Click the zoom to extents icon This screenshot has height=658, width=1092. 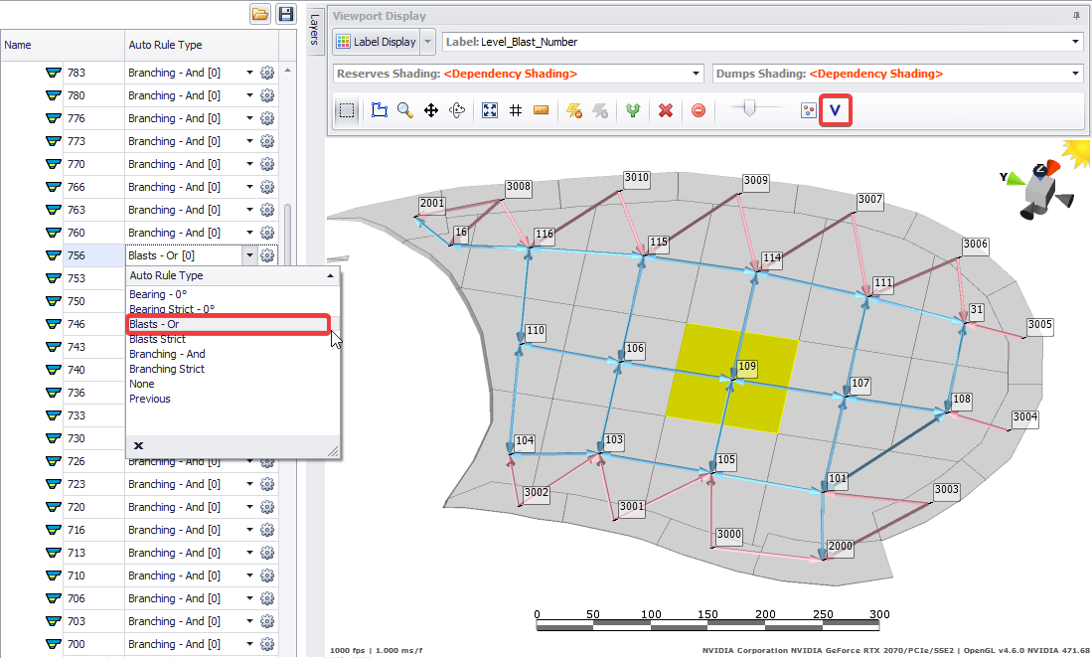click(x=489, y=110)
